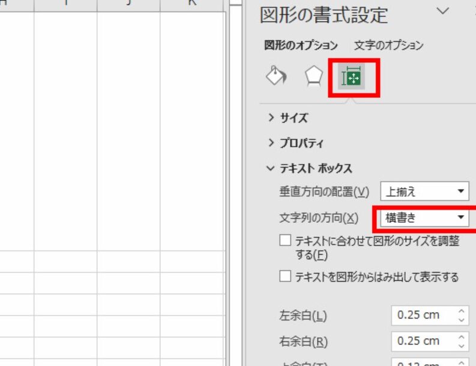
Task: Switch to the 図形のオプション tab
Action: point(301,46)
